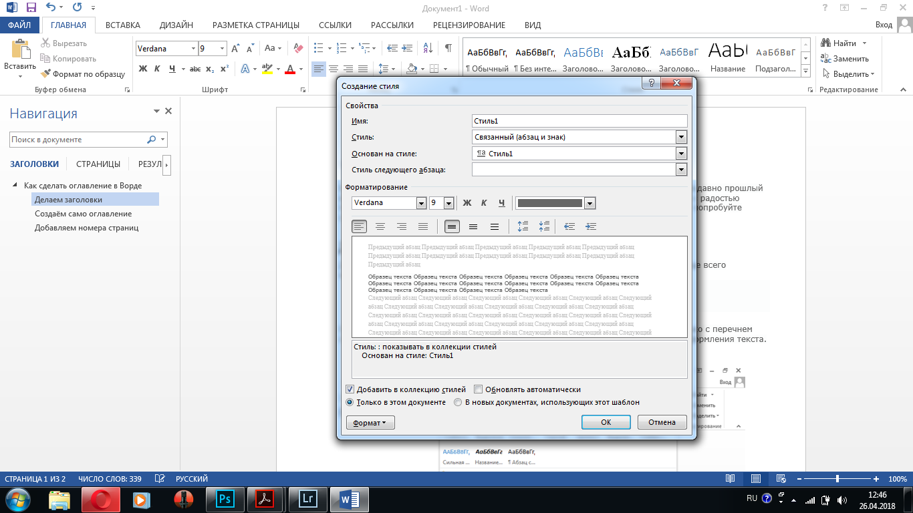Image resolution: width=913 pixels, height=513 pixels.
Task: Select center alignment in style dialog
Action: click(x=380, y=227)
